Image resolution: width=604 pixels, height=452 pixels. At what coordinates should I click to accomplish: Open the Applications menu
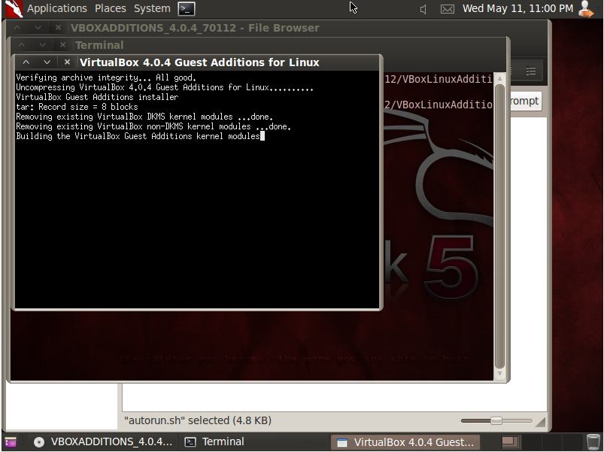point(57,8)
